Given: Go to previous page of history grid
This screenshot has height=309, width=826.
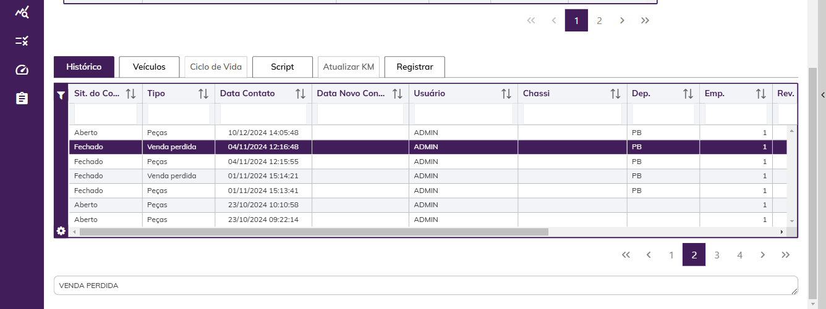Looking at the screenshot, I should [x=649, y=255].
